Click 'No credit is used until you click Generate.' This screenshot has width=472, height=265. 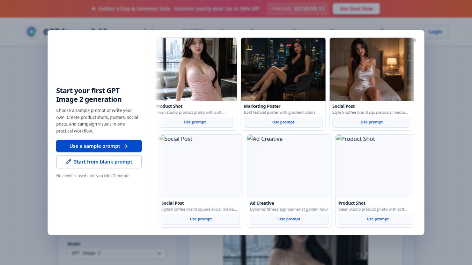pyautogui.click(x=93, y=176)
